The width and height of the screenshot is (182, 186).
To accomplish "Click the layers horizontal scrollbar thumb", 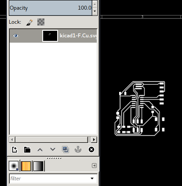I will click(x=51, y=140).
